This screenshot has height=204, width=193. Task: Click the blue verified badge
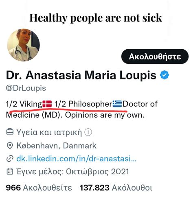coord(164,75)
